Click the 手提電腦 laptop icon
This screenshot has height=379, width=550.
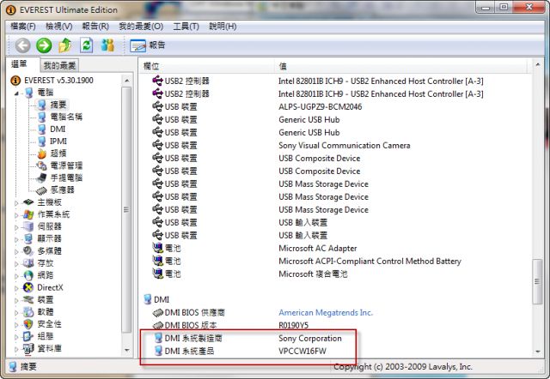pos(42,177)
